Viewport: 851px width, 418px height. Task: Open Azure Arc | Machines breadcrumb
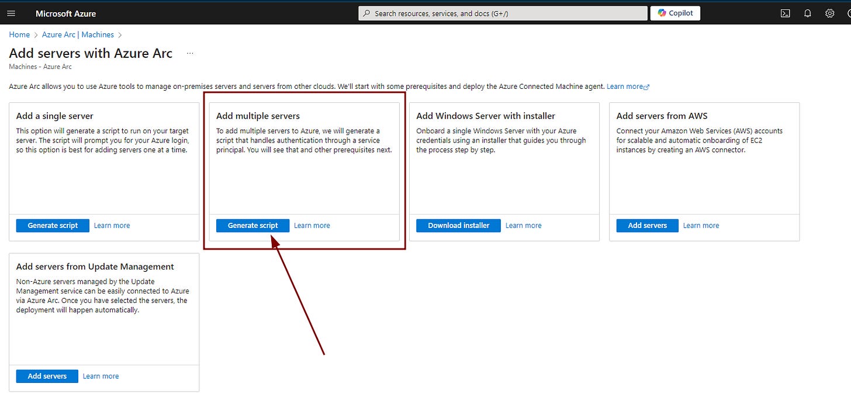pyautogui.click(x=78, y=34)
